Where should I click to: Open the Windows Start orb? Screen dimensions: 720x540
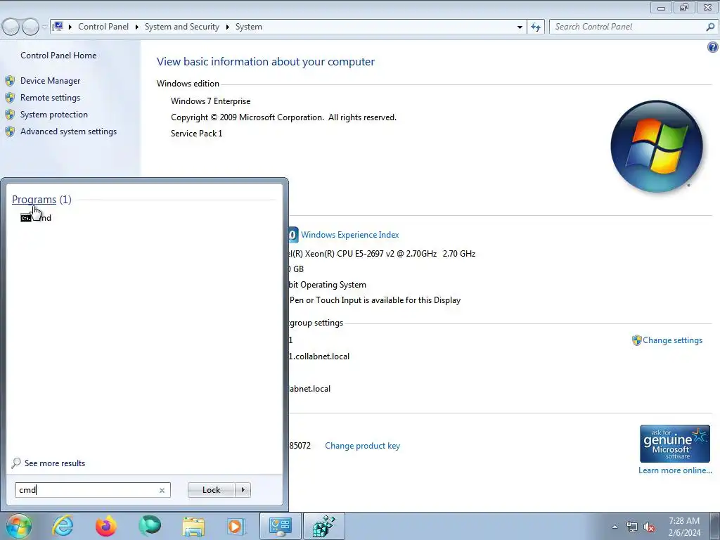point(19,526)
